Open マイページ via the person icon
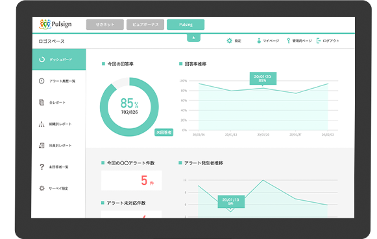Screen dimensions: 377x239 (259, 41)
